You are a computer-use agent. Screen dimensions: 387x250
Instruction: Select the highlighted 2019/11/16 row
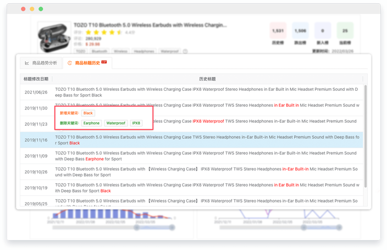[191, 140]
